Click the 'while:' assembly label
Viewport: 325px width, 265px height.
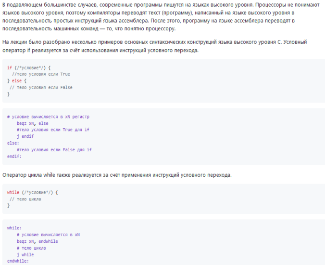coord(14,228)
